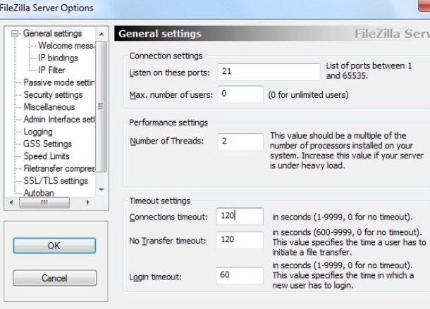Open SSL/TLS settings page
Image resolution: width=430 pixels, height=309 pixels.
pyautogui.click(x=56, y=181)
